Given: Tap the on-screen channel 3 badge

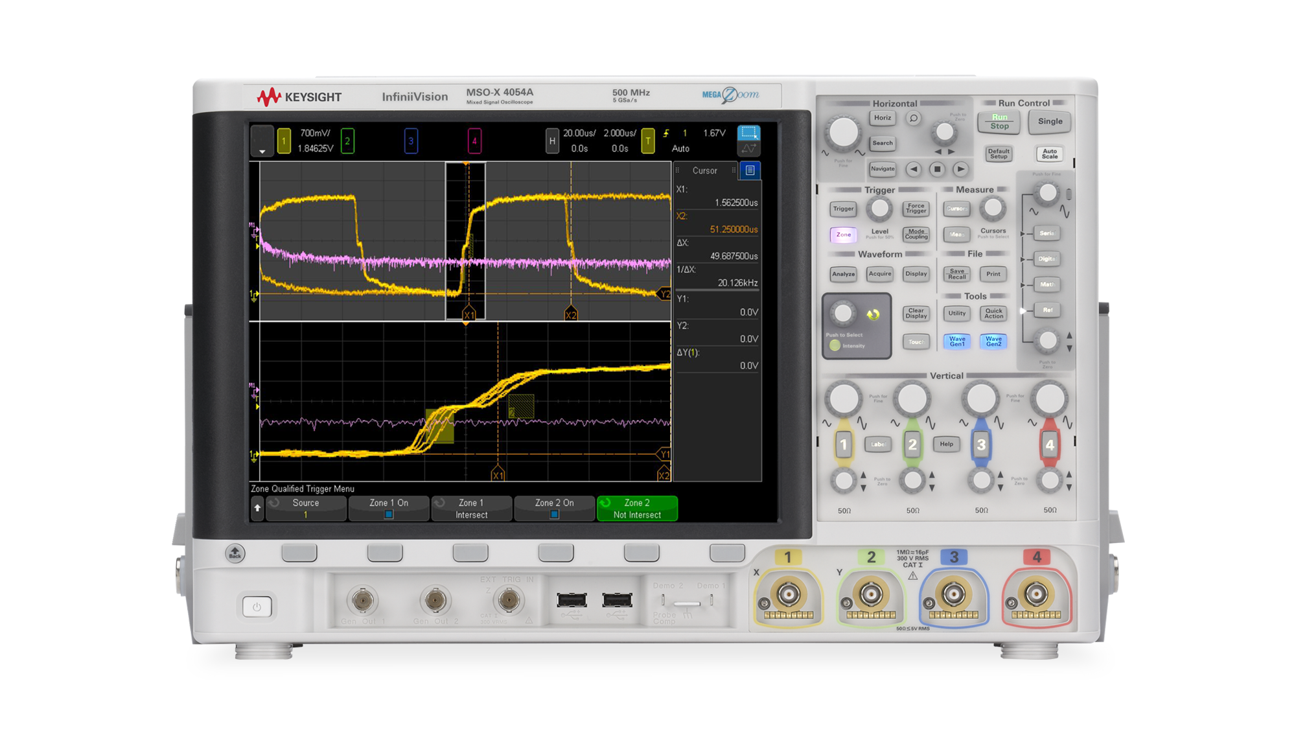Looking at the screenshot, I should coord(411,141).
